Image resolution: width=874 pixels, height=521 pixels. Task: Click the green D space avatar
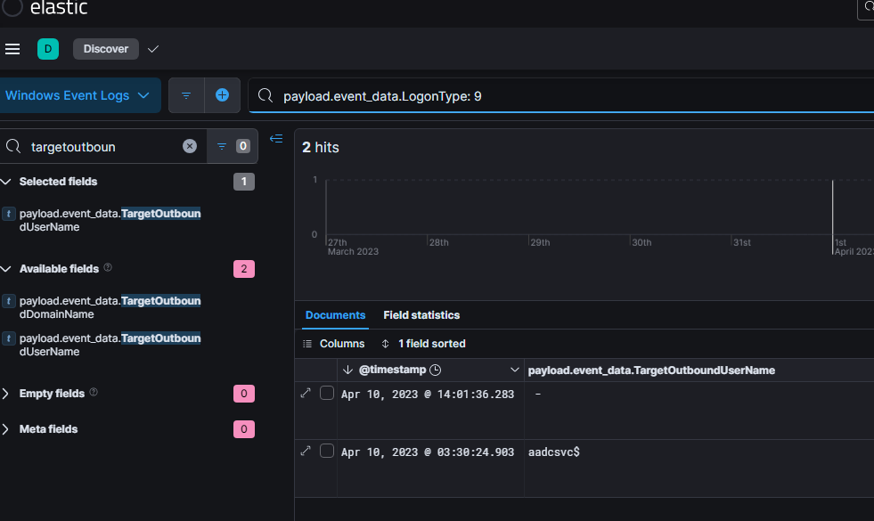pos(48,49)
